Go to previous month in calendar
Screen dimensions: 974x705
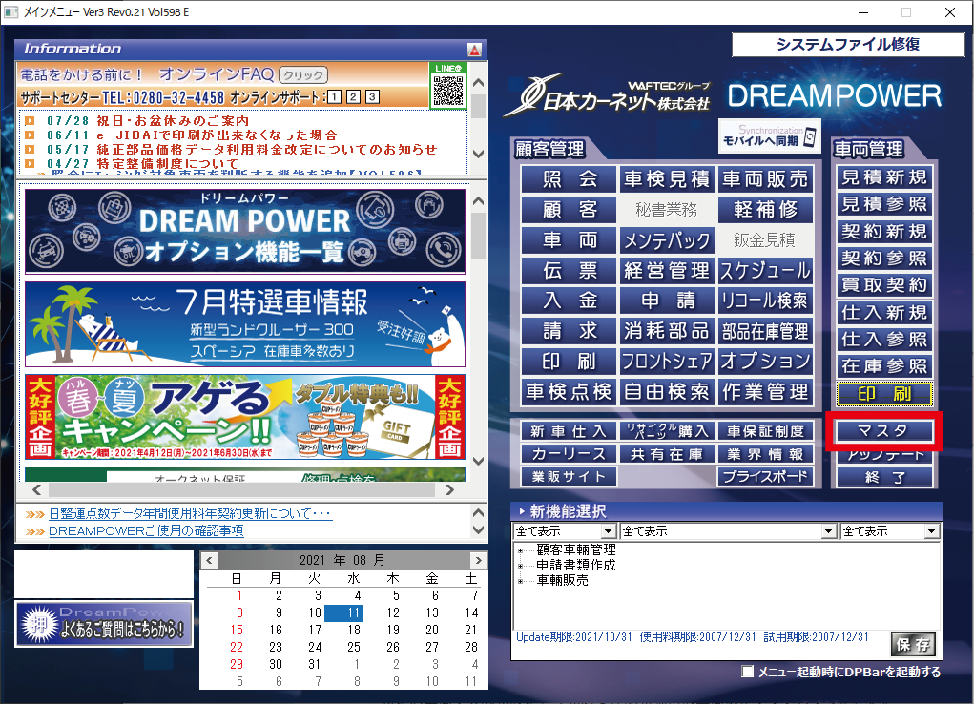209,560
